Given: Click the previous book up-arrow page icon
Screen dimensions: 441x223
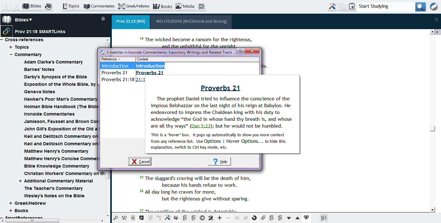Looking at the screenshot, I should pos(185,218).
